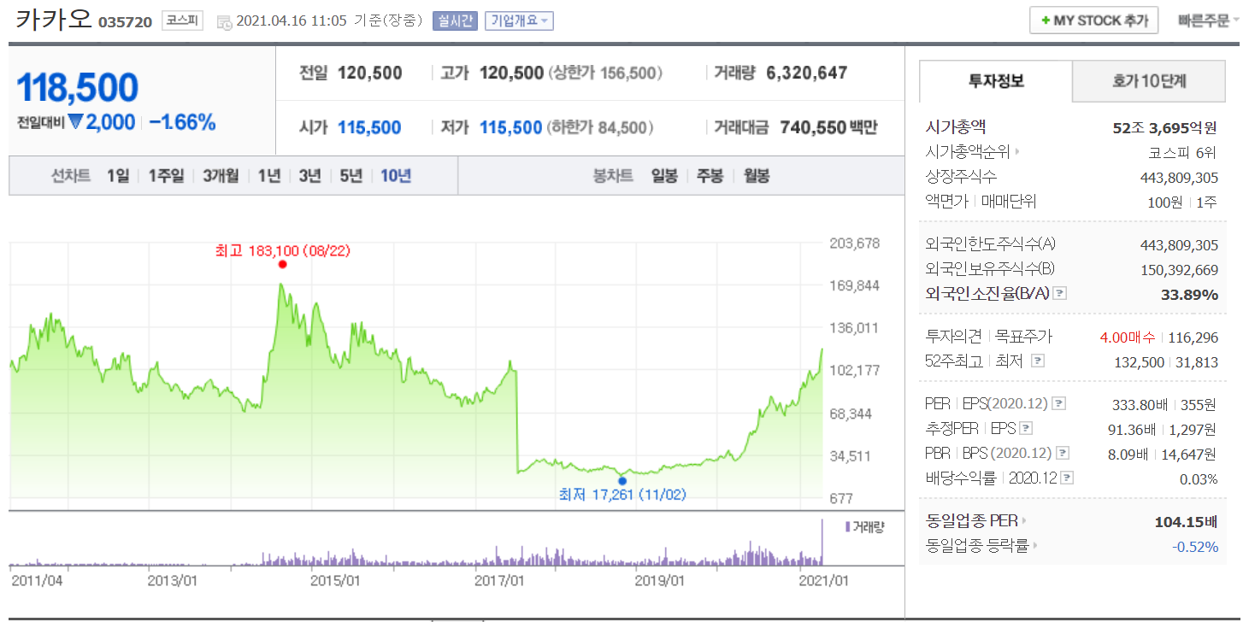The width and height of the screenshot is (1249, 622).
Task: Click the 배당수익률 value 0.03%
Action: pos(1199,479)
